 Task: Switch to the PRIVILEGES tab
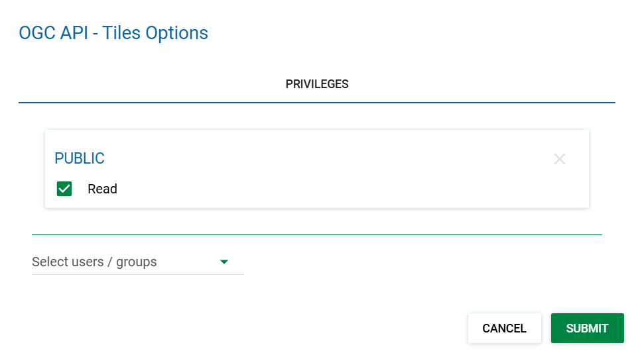(317, 84)
